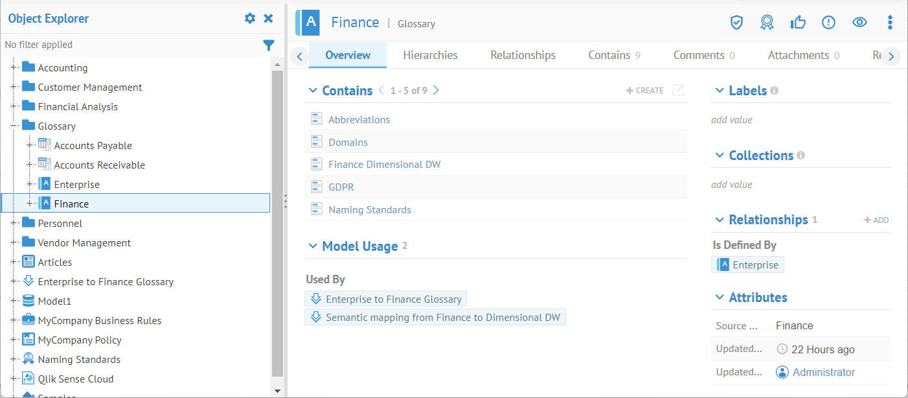Viewport: 908px width, 398px height.
Task: Click the filter funnel icon
Action: click(x=268, y=45)
